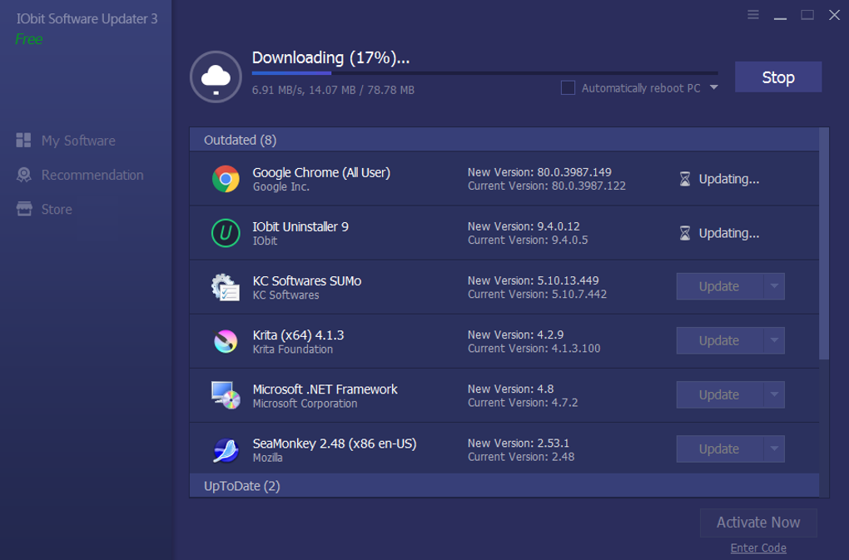This screenshot has height=560, width=849.
Task: Click the Updating status for IObit Uninstaller
Action: pos(729,233)
